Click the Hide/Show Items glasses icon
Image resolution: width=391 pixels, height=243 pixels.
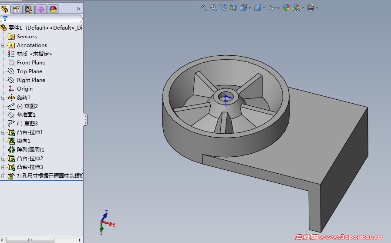click(272, 8)
